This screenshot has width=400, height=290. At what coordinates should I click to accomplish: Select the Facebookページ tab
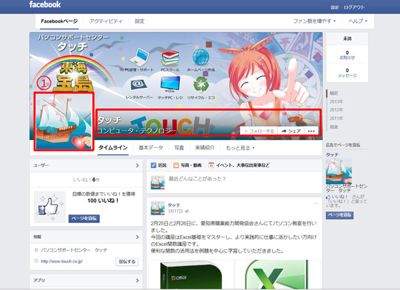59,21
